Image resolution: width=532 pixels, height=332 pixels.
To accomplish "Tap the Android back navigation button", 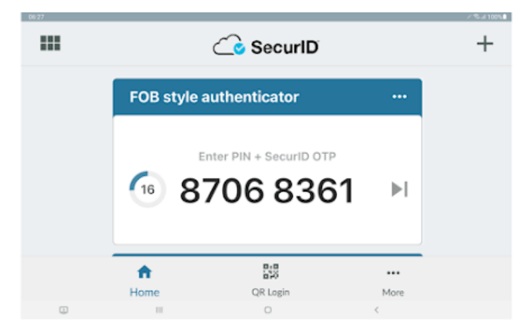I will point(376,309).
